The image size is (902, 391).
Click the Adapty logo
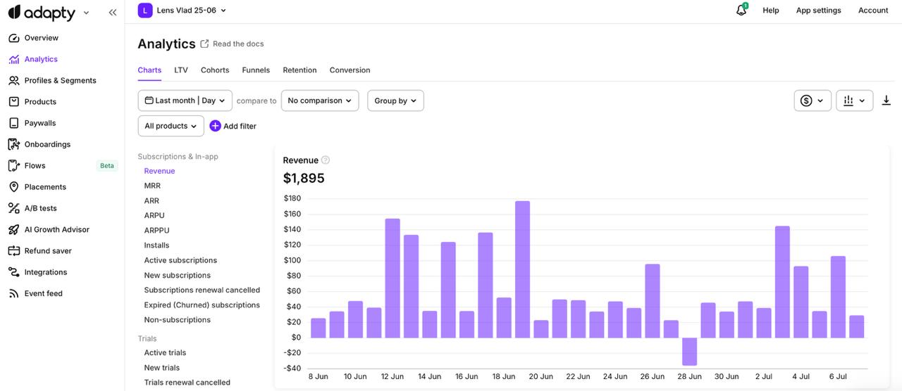coord(42,12)
